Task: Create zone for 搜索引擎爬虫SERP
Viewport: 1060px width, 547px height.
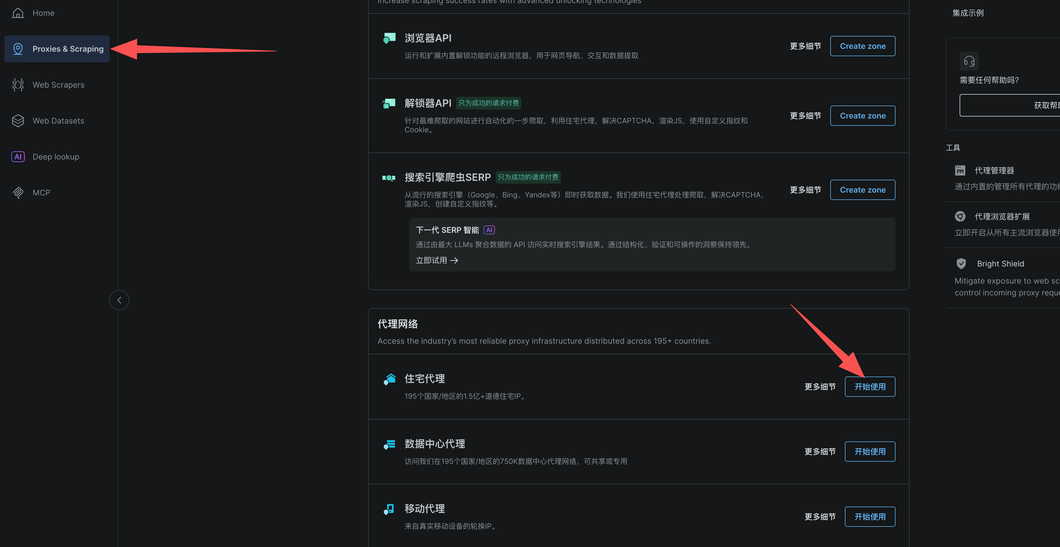Action: point(863,190)
